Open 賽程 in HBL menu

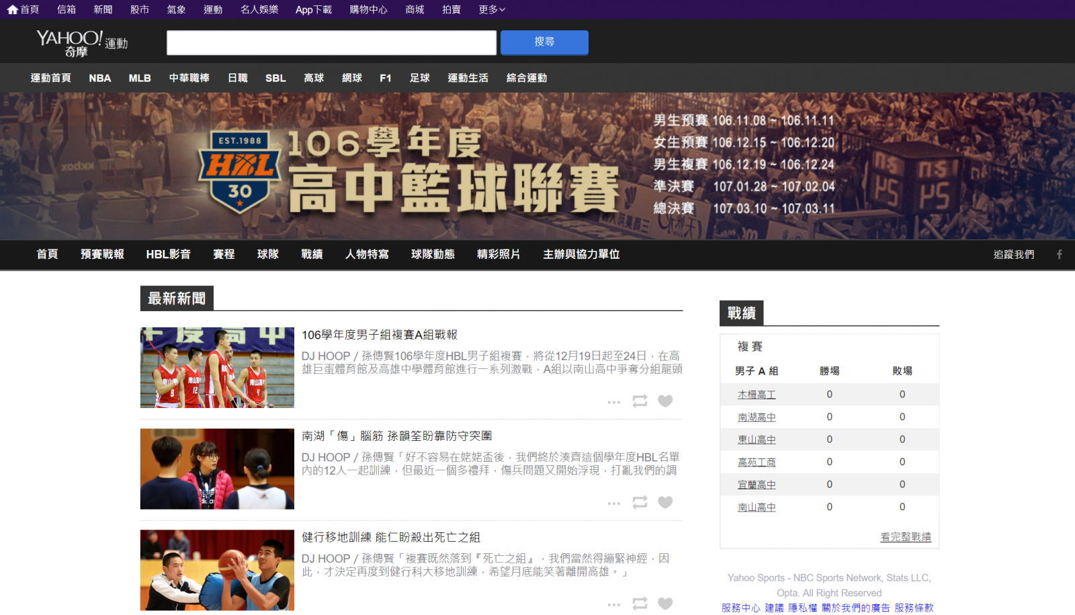click(224, 254)
